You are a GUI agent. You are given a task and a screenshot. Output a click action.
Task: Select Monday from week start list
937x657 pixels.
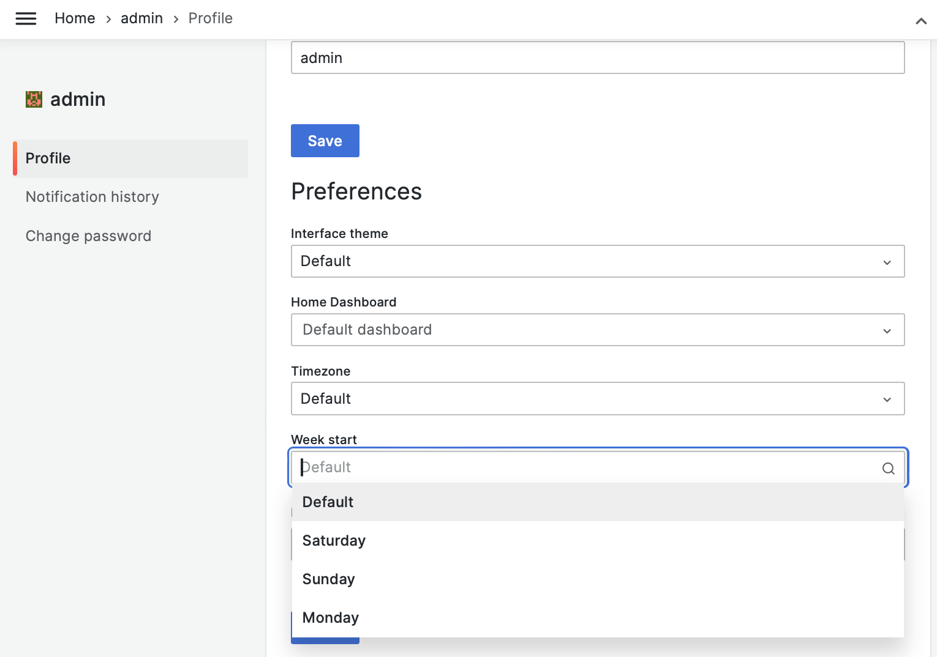[331, 618]
